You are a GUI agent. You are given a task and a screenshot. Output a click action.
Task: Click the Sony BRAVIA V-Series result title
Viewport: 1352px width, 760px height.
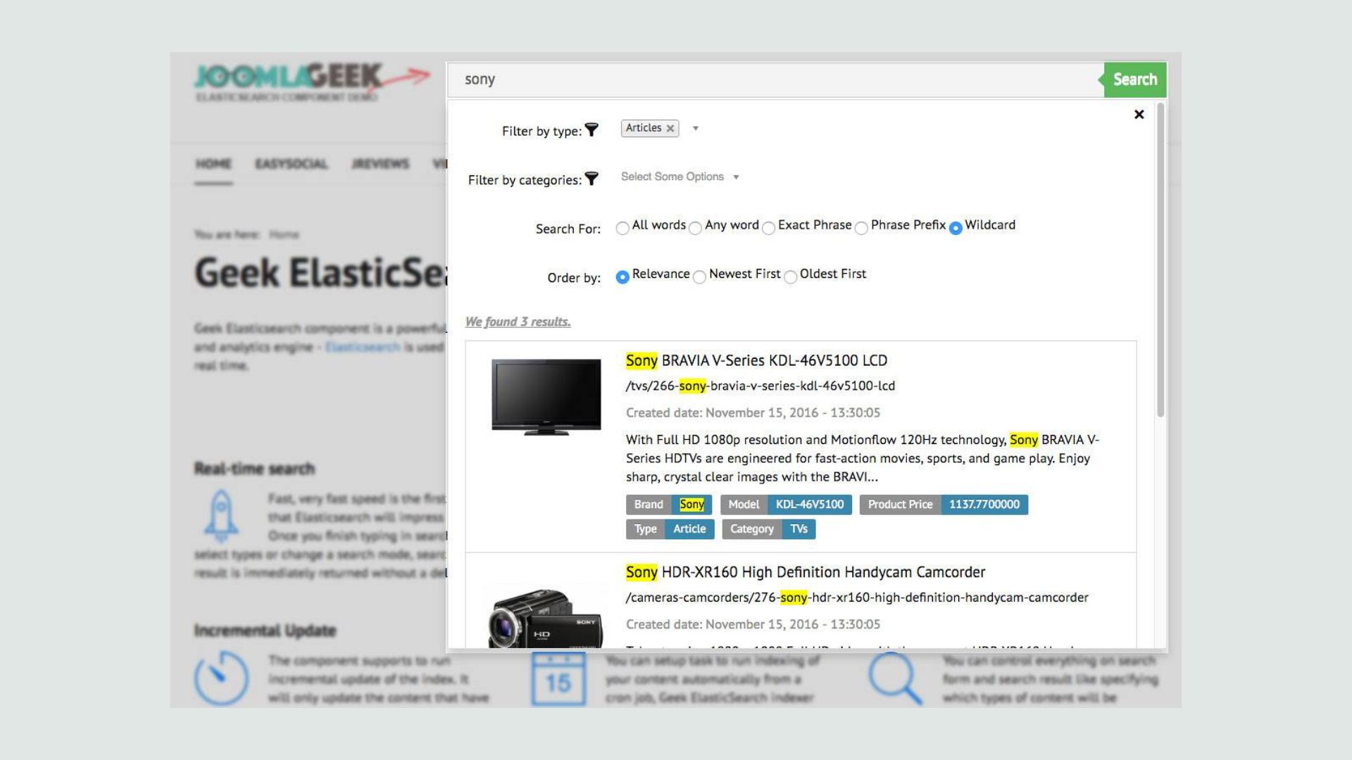(x=757, y=359)
